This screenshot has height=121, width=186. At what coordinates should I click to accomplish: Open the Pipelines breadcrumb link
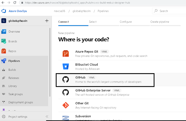click(x=103, y=11)
